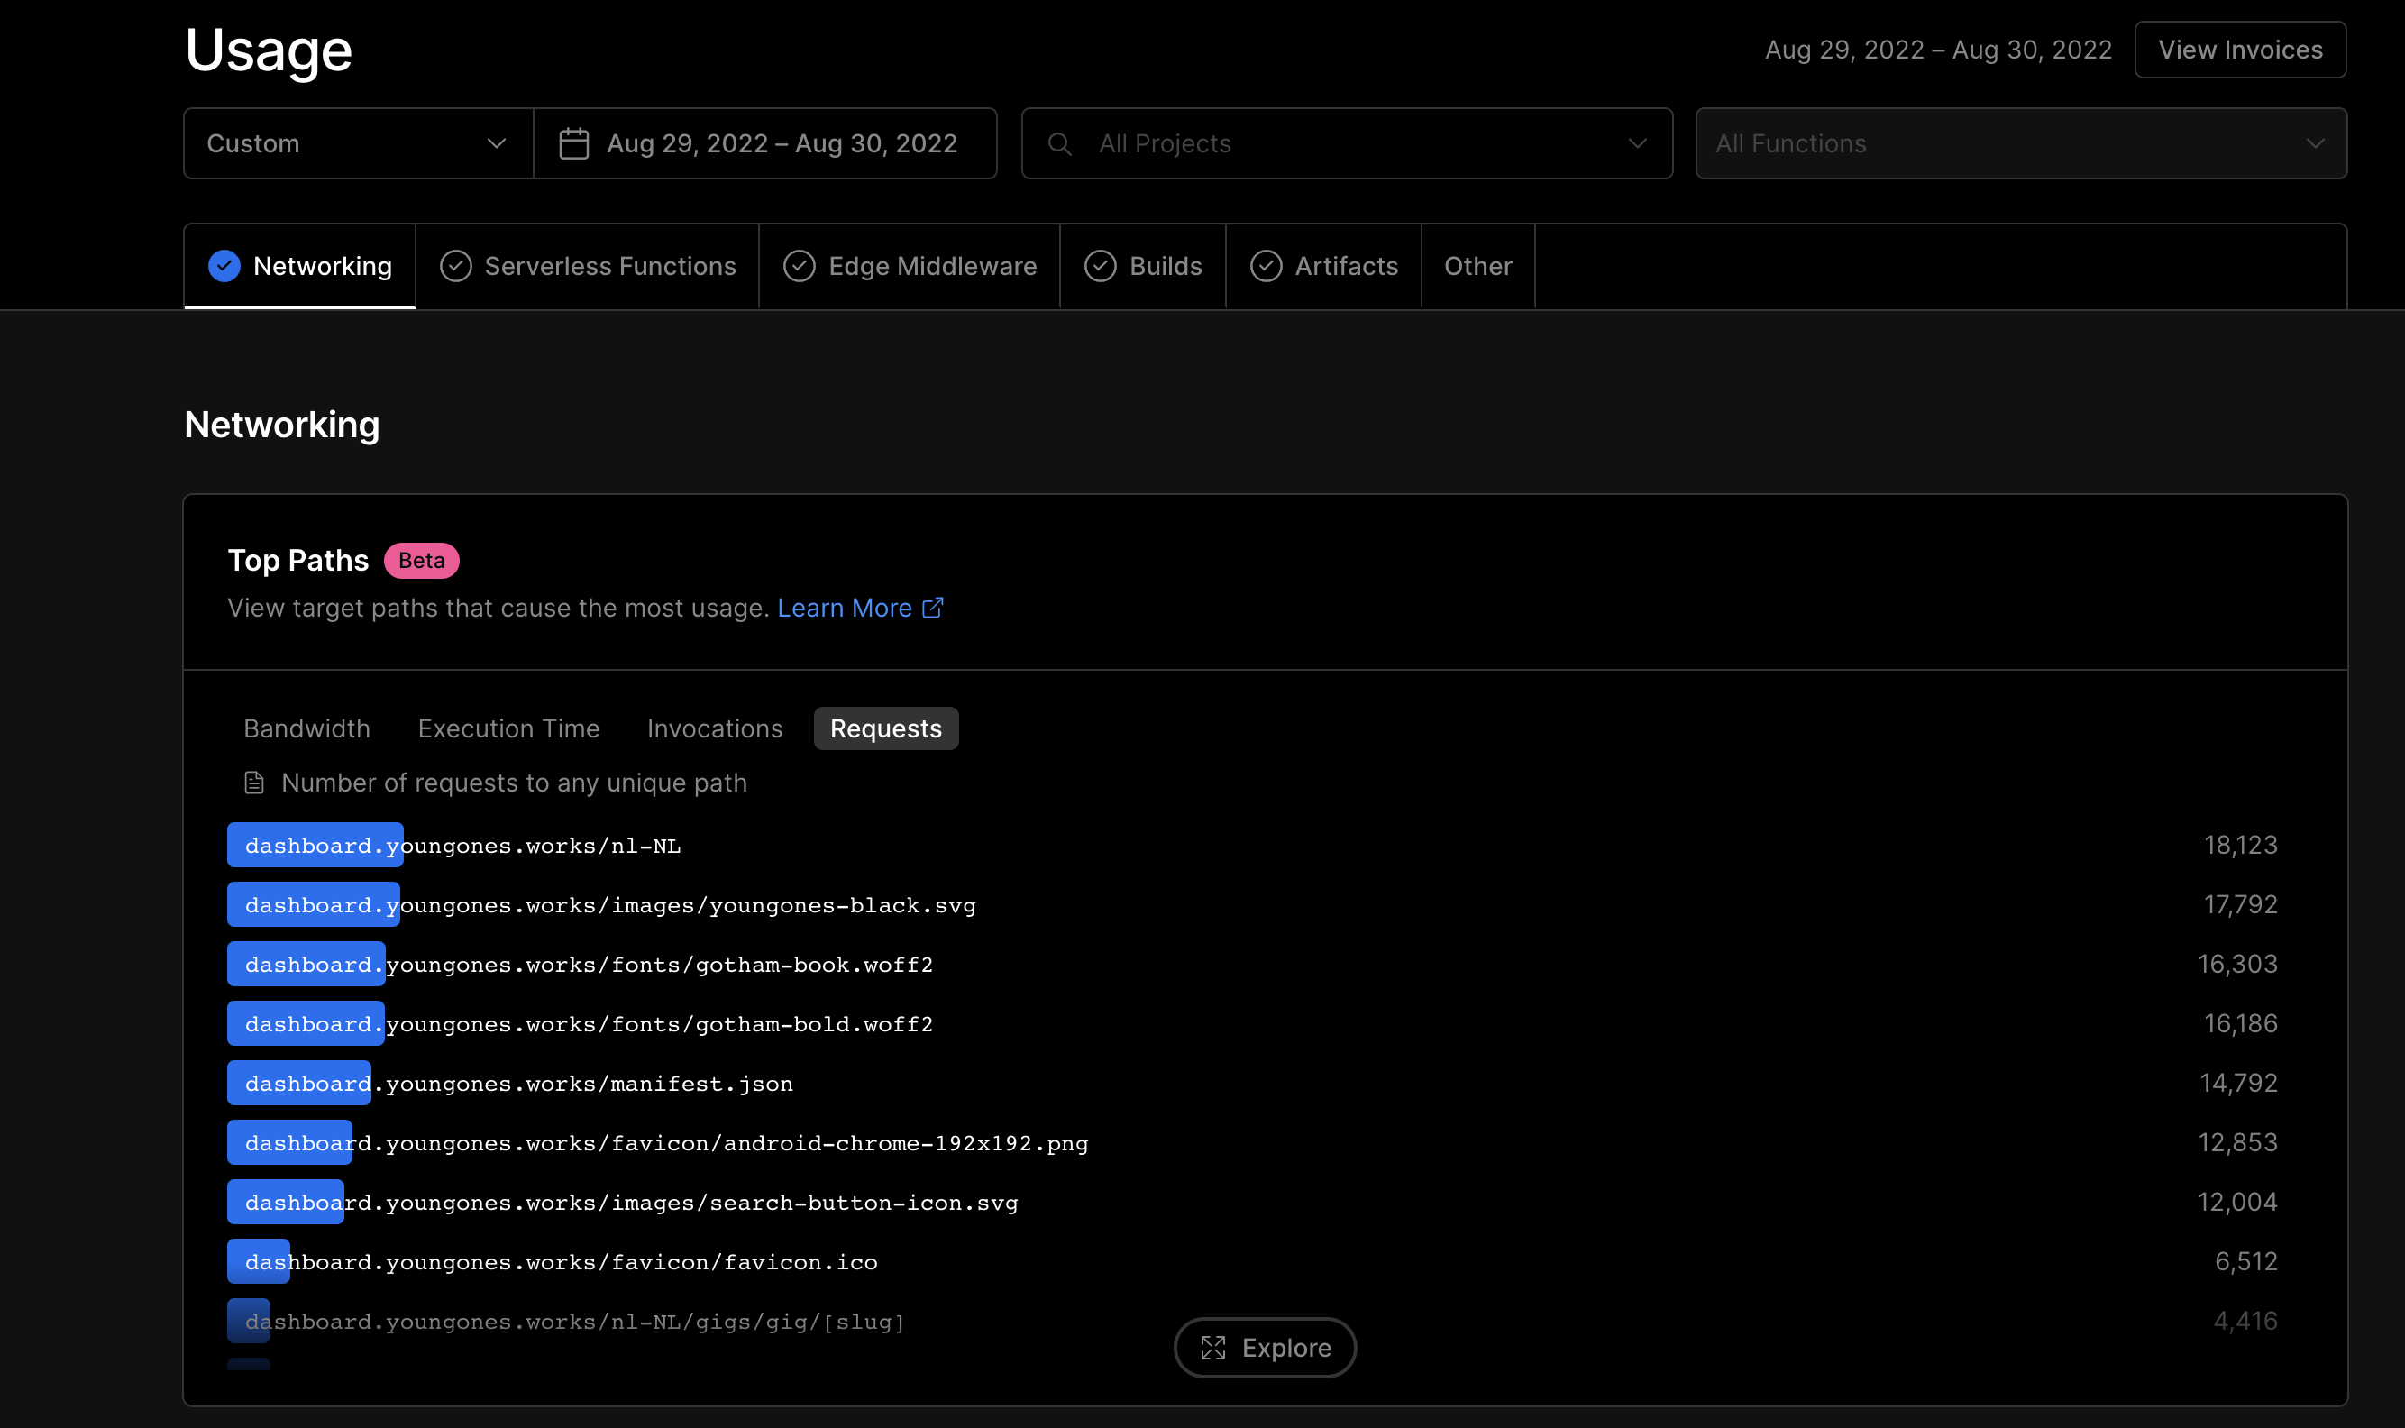Open the Aug 29 – Aug 30 date picker
The image size is (2405, 1428).
[764, 143]
